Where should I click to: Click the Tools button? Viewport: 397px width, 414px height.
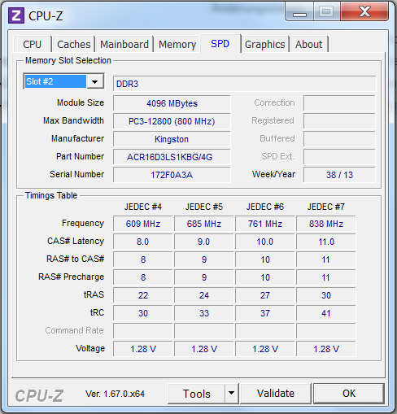click(x=197, y=394)
